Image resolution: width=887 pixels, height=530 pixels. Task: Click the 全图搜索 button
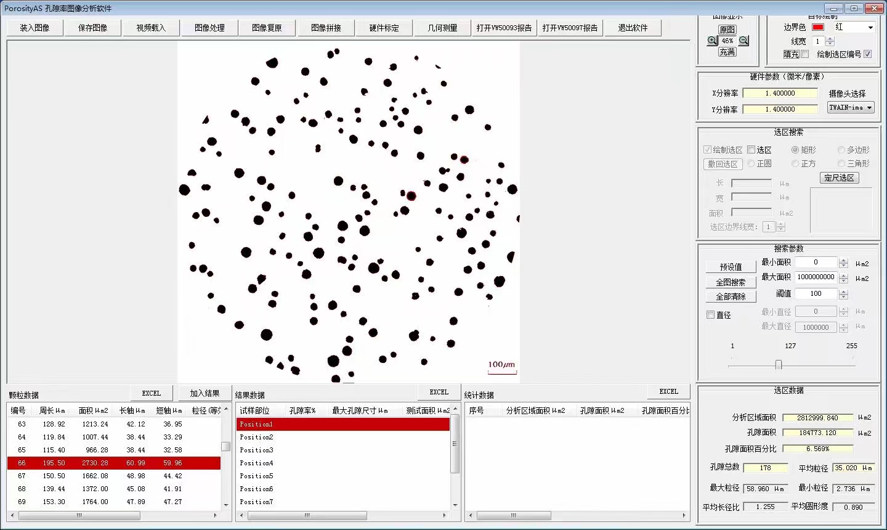(731, 282)
